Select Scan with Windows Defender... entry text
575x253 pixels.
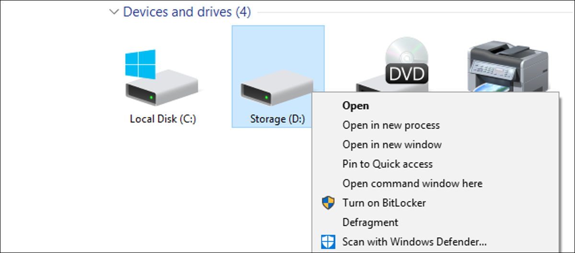(414, 242)
